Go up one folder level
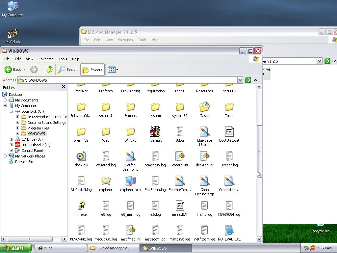This screenshot has height=253, width=337. point(50,70)
